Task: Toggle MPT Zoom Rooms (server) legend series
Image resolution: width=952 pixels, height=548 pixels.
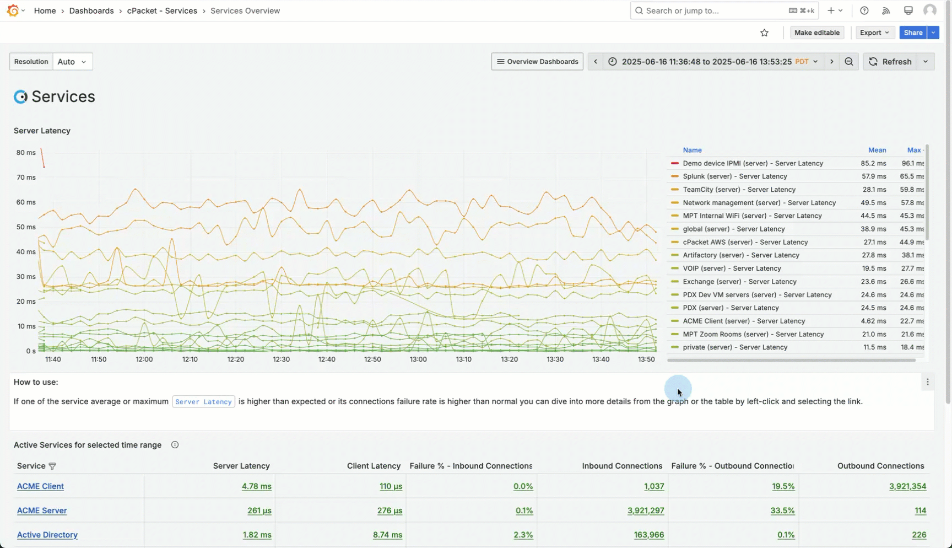Action: pyautogui.click(x=753, y=334)
